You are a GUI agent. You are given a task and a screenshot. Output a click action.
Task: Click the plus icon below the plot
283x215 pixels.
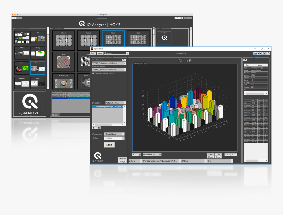134,155
